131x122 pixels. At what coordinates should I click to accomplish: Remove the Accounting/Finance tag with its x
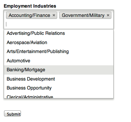tap(54, 16)
